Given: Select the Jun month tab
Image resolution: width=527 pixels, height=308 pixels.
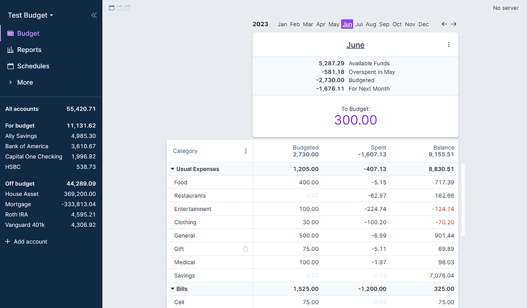Looking at the screenshot, I should (347, 24).
